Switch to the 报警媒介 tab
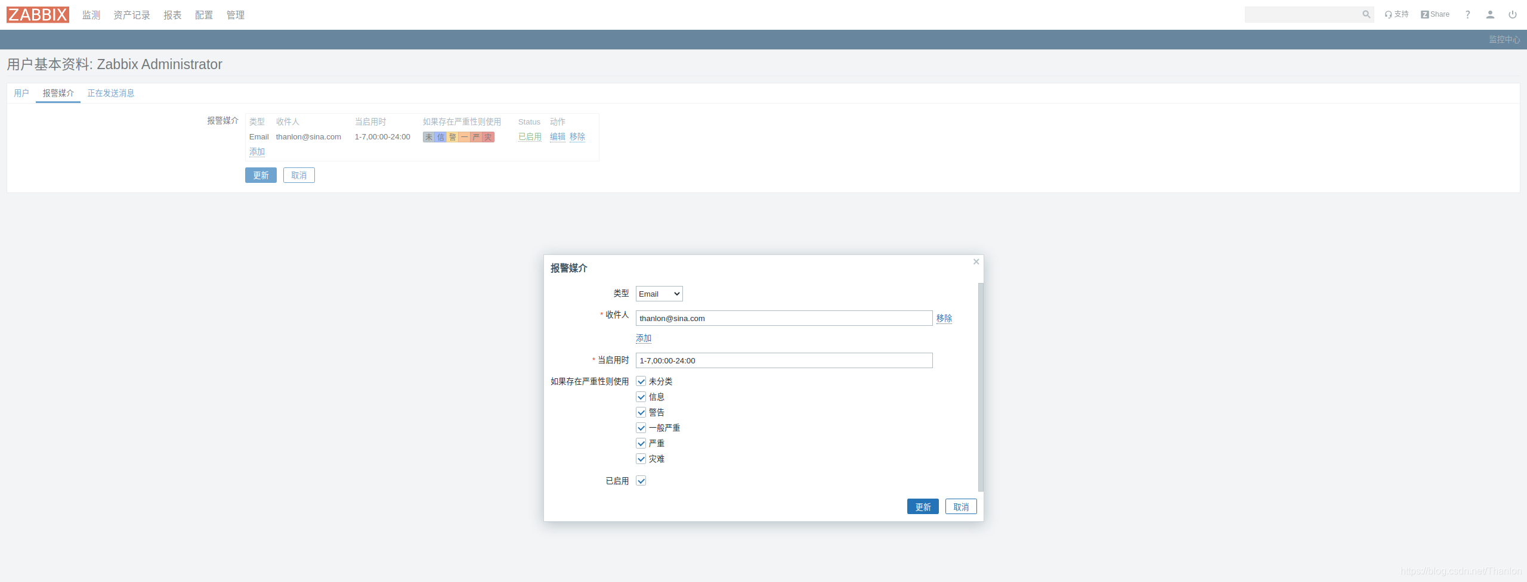 [58, 93]
